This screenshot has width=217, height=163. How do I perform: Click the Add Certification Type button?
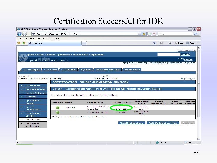(163, 123)
